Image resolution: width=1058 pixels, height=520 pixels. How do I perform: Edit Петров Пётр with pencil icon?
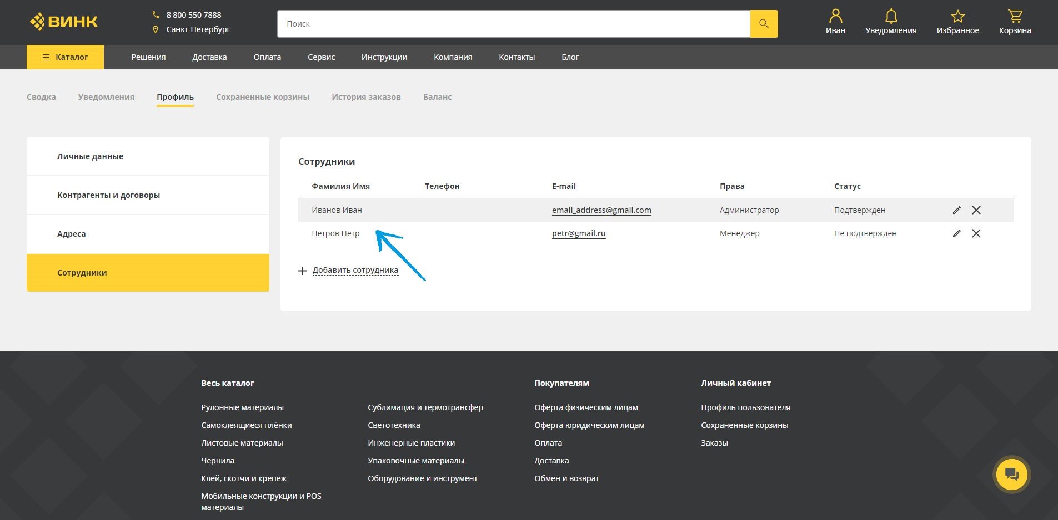tap(956, 233)
